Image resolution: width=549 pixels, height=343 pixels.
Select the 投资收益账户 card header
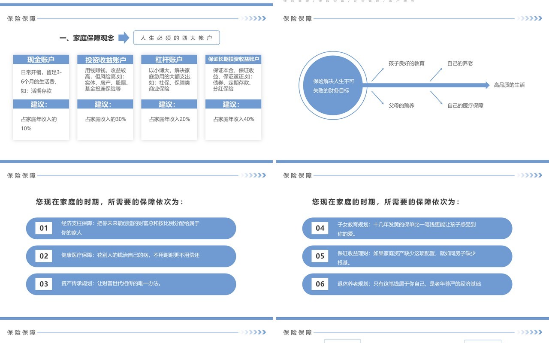105,60
